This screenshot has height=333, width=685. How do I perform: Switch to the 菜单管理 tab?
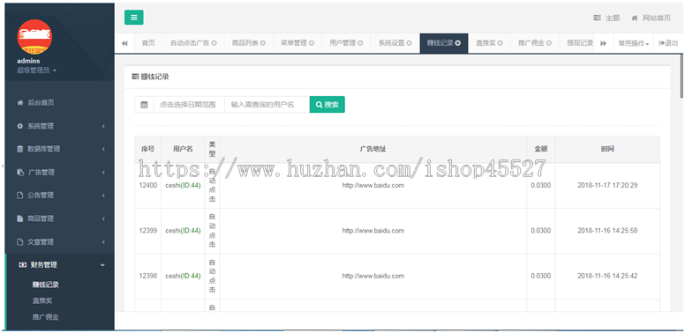click(294, 43)
